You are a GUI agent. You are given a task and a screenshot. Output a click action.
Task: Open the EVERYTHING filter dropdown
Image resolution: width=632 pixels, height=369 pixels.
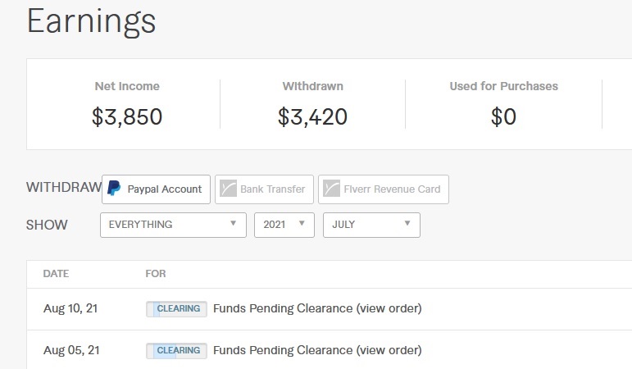(173, 225)
